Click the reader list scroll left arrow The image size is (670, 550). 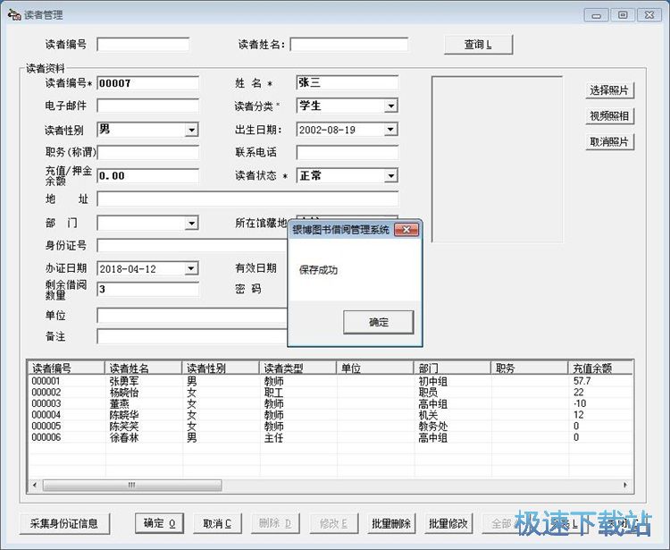(35, 485)
